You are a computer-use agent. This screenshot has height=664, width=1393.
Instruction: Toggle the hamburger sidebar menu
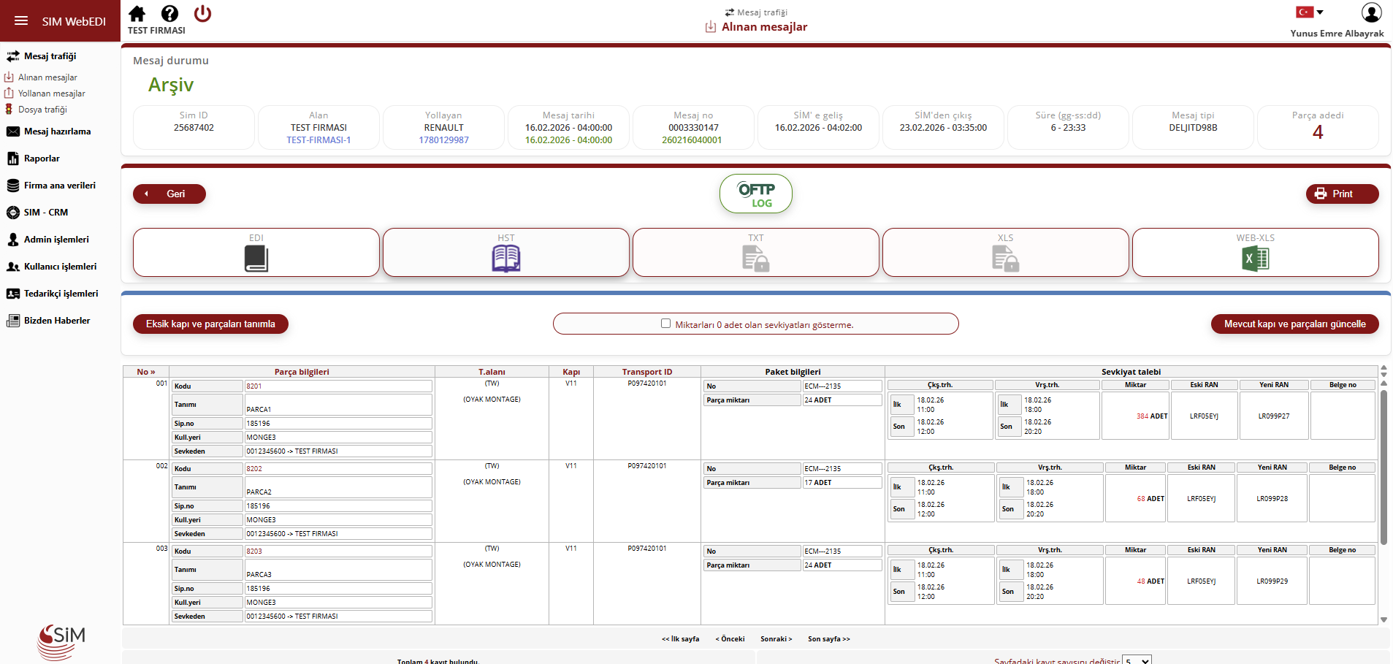click(21, 21)
